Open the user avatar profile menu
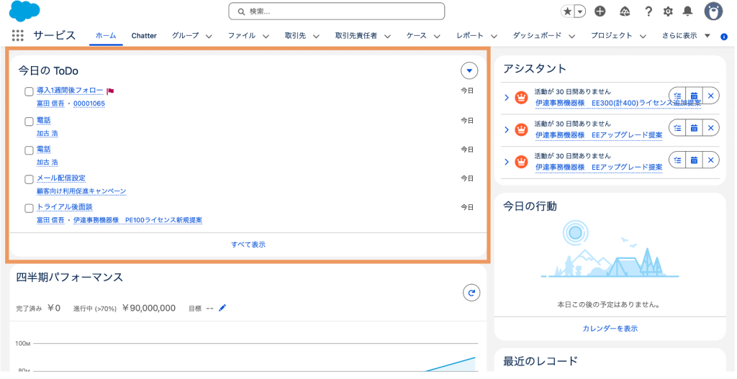737x379 pixels. pyautogui.click(x=713, y=11)
